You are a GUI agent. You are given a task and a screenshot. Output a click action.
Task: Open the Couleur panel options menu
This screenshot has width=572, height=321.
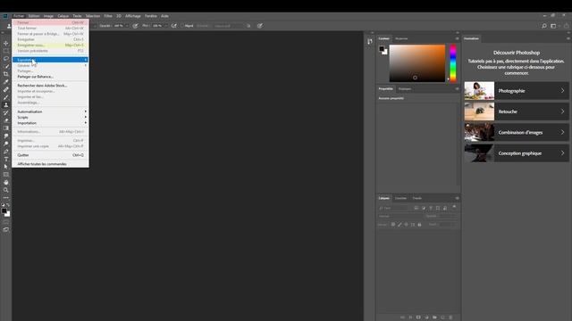pos(457,38)
